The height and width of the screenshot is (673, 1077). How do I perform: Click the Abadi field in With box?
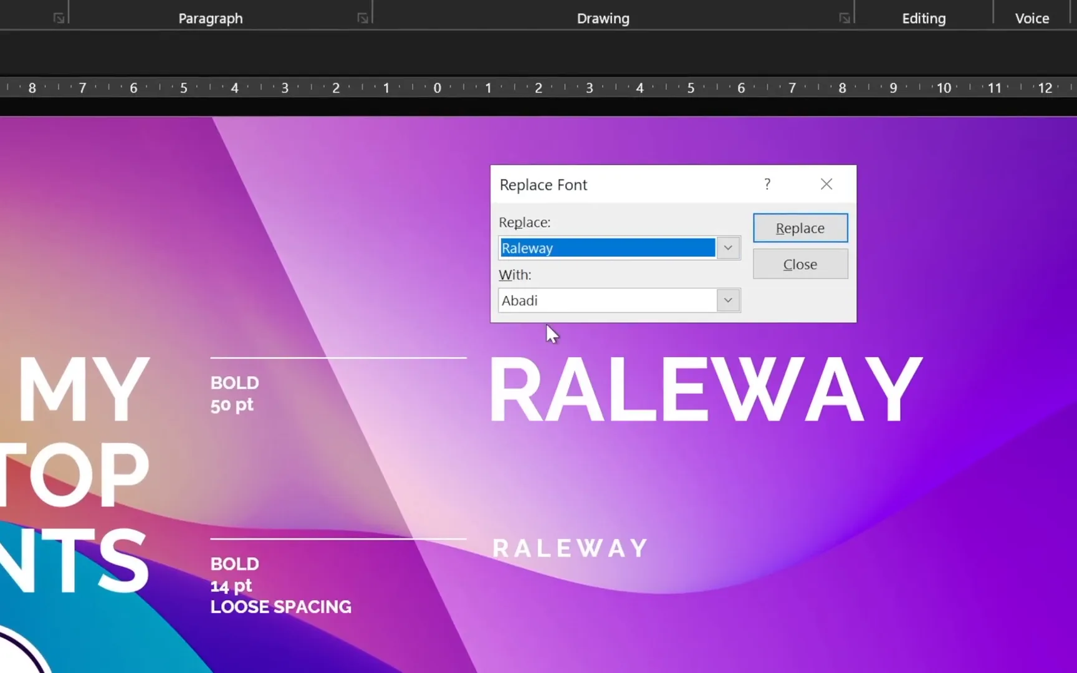608,300
